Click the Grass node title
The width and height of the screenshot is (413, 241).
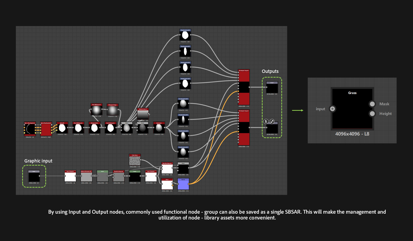coord(352,93)
